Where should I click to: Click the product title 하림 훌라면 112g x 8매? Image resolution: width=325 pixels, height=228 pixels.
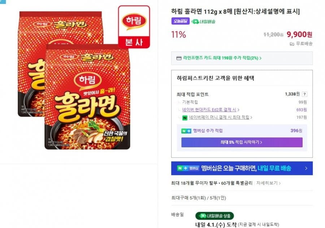pyautogui.click(x=235, y=12)
